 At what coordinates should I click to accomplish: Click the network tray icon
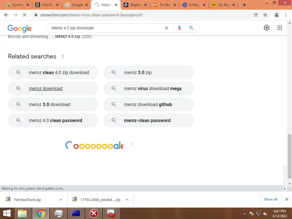tap(258, 214)
